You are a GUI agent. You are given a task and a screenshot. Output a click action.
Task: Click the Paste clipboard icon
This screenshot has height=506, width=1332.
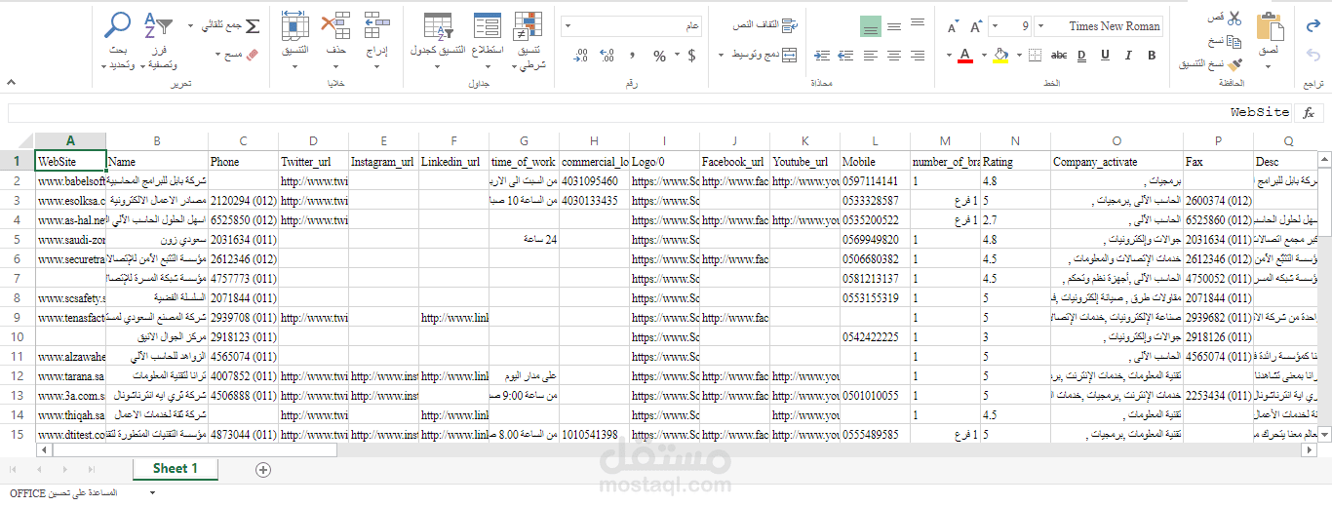(x=1270, y=26)
